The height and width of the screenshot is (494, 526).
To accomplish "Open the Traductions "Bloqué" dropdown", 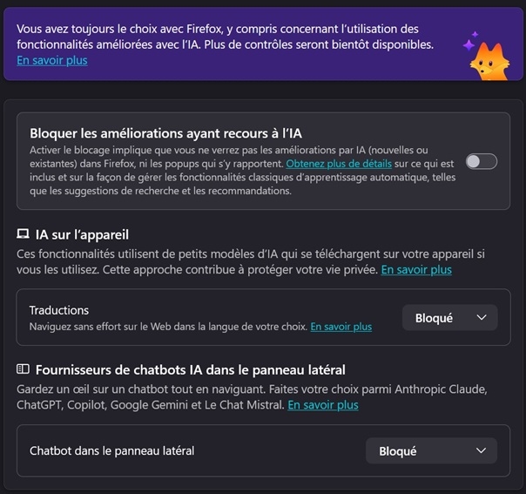I will (x=449, y=318).
